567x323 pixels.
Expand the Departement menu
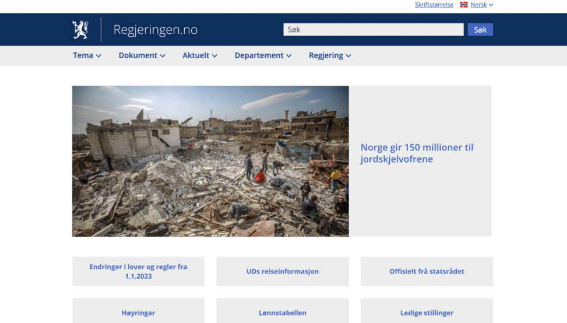pos(263,55)
